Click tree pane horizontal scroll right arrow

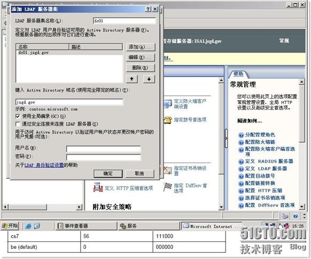(79, 207)
